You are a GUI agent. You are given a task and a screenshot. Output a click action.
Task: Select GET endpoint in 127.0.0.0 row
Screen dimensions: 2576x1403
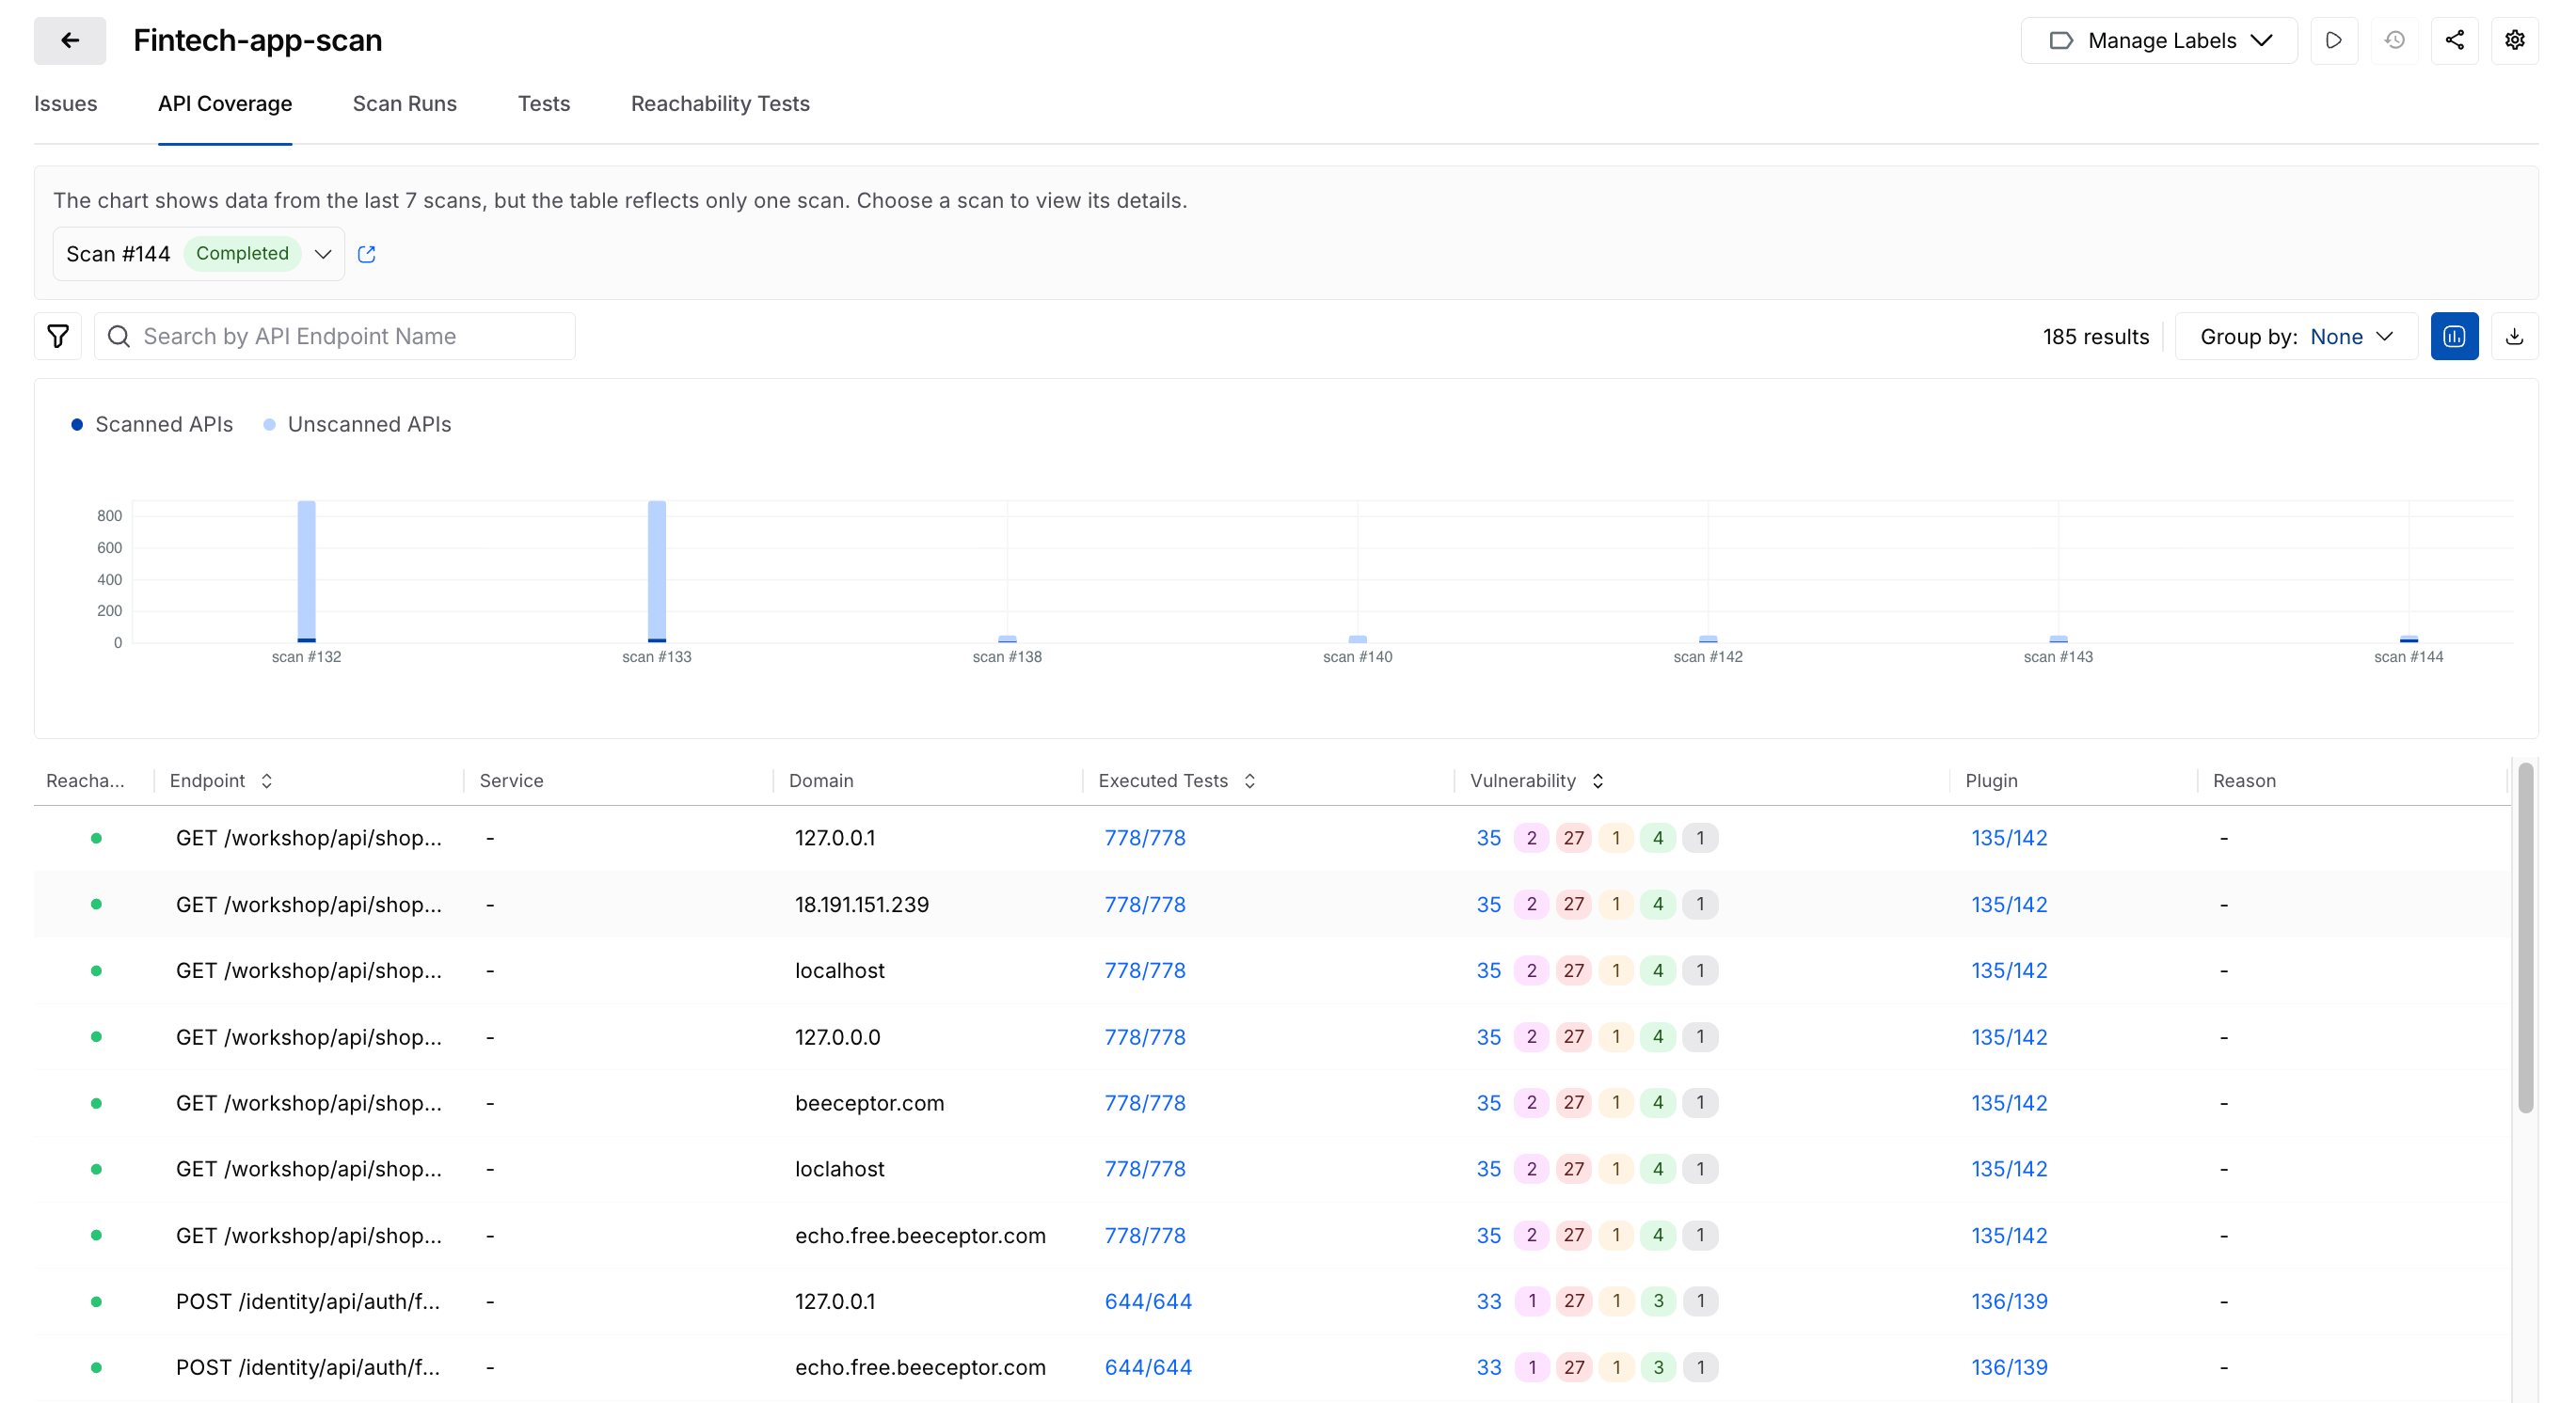point(308,1036)
